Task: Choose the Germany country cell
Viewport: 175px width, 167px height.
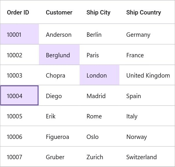Action: pos(147,34)
